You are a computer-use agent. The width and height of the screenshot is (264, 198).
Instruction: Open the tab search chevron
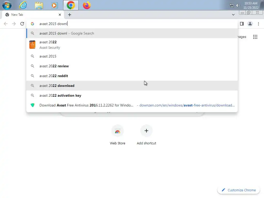(233, 15)
